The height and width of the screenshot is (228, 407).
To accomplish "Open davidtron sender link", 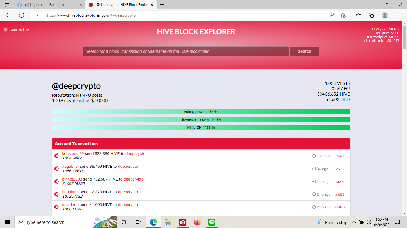I will [70, 205].
